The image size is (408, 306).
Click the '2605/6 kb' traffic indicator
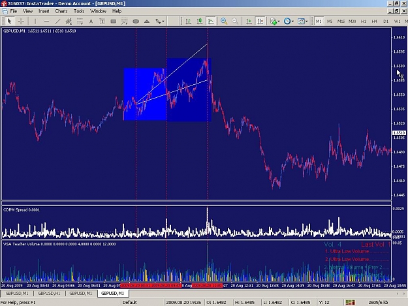[378, 302]
